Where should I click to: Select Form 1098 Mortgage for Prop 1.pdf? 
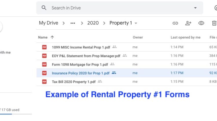click(x=80, y=64)
